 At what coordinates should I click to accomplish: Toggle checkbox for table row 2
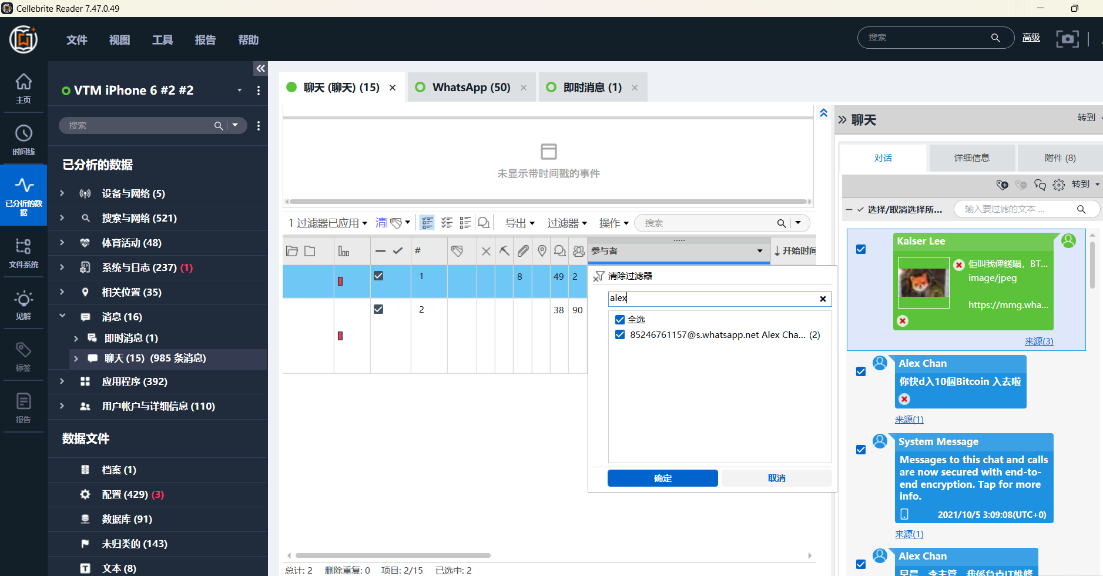378,309
